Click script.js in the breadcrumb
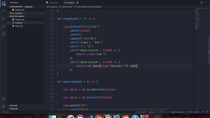Image resolution: width=210 pixels, height=118 pixels. [53, 7]
